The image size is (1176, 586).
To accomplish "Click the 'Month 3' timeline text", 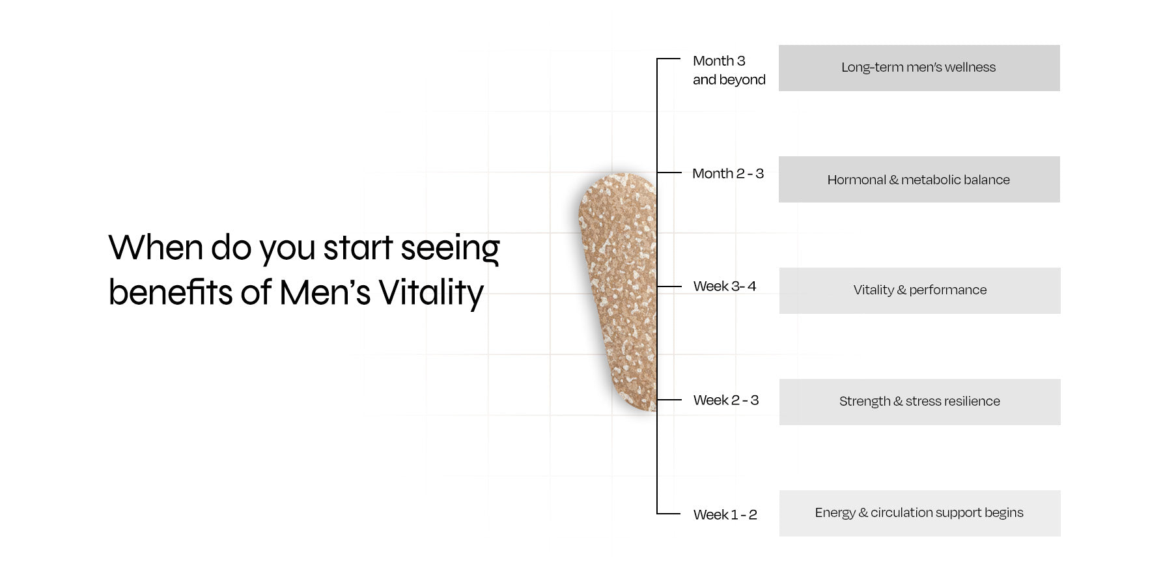I will click(x=719, y=61).
